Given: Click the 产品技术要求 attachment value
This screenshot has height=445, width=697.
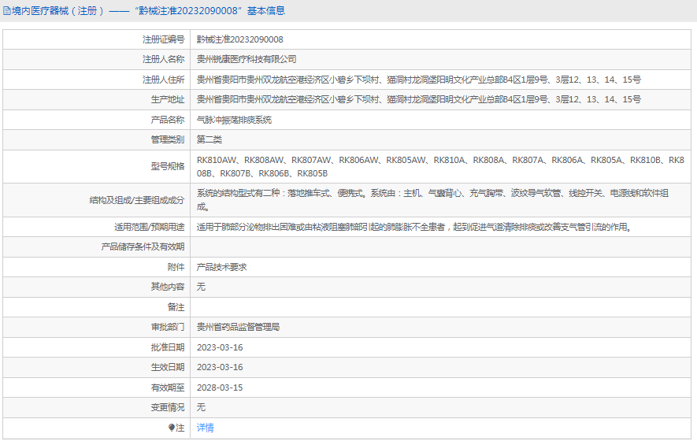Looking at the screenshot, I should [222, 267].
